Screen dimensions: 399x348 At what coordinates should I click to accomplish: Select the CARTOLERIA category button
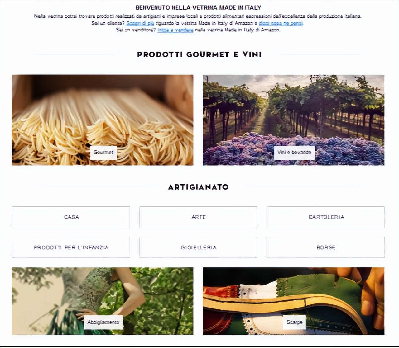326,217
